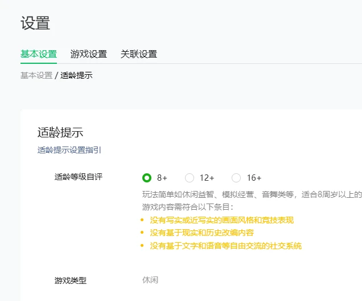Click 基本设置 in the breadcrumb path
The height and width of the screenshot is (301, 362).
tap(36, 75)
